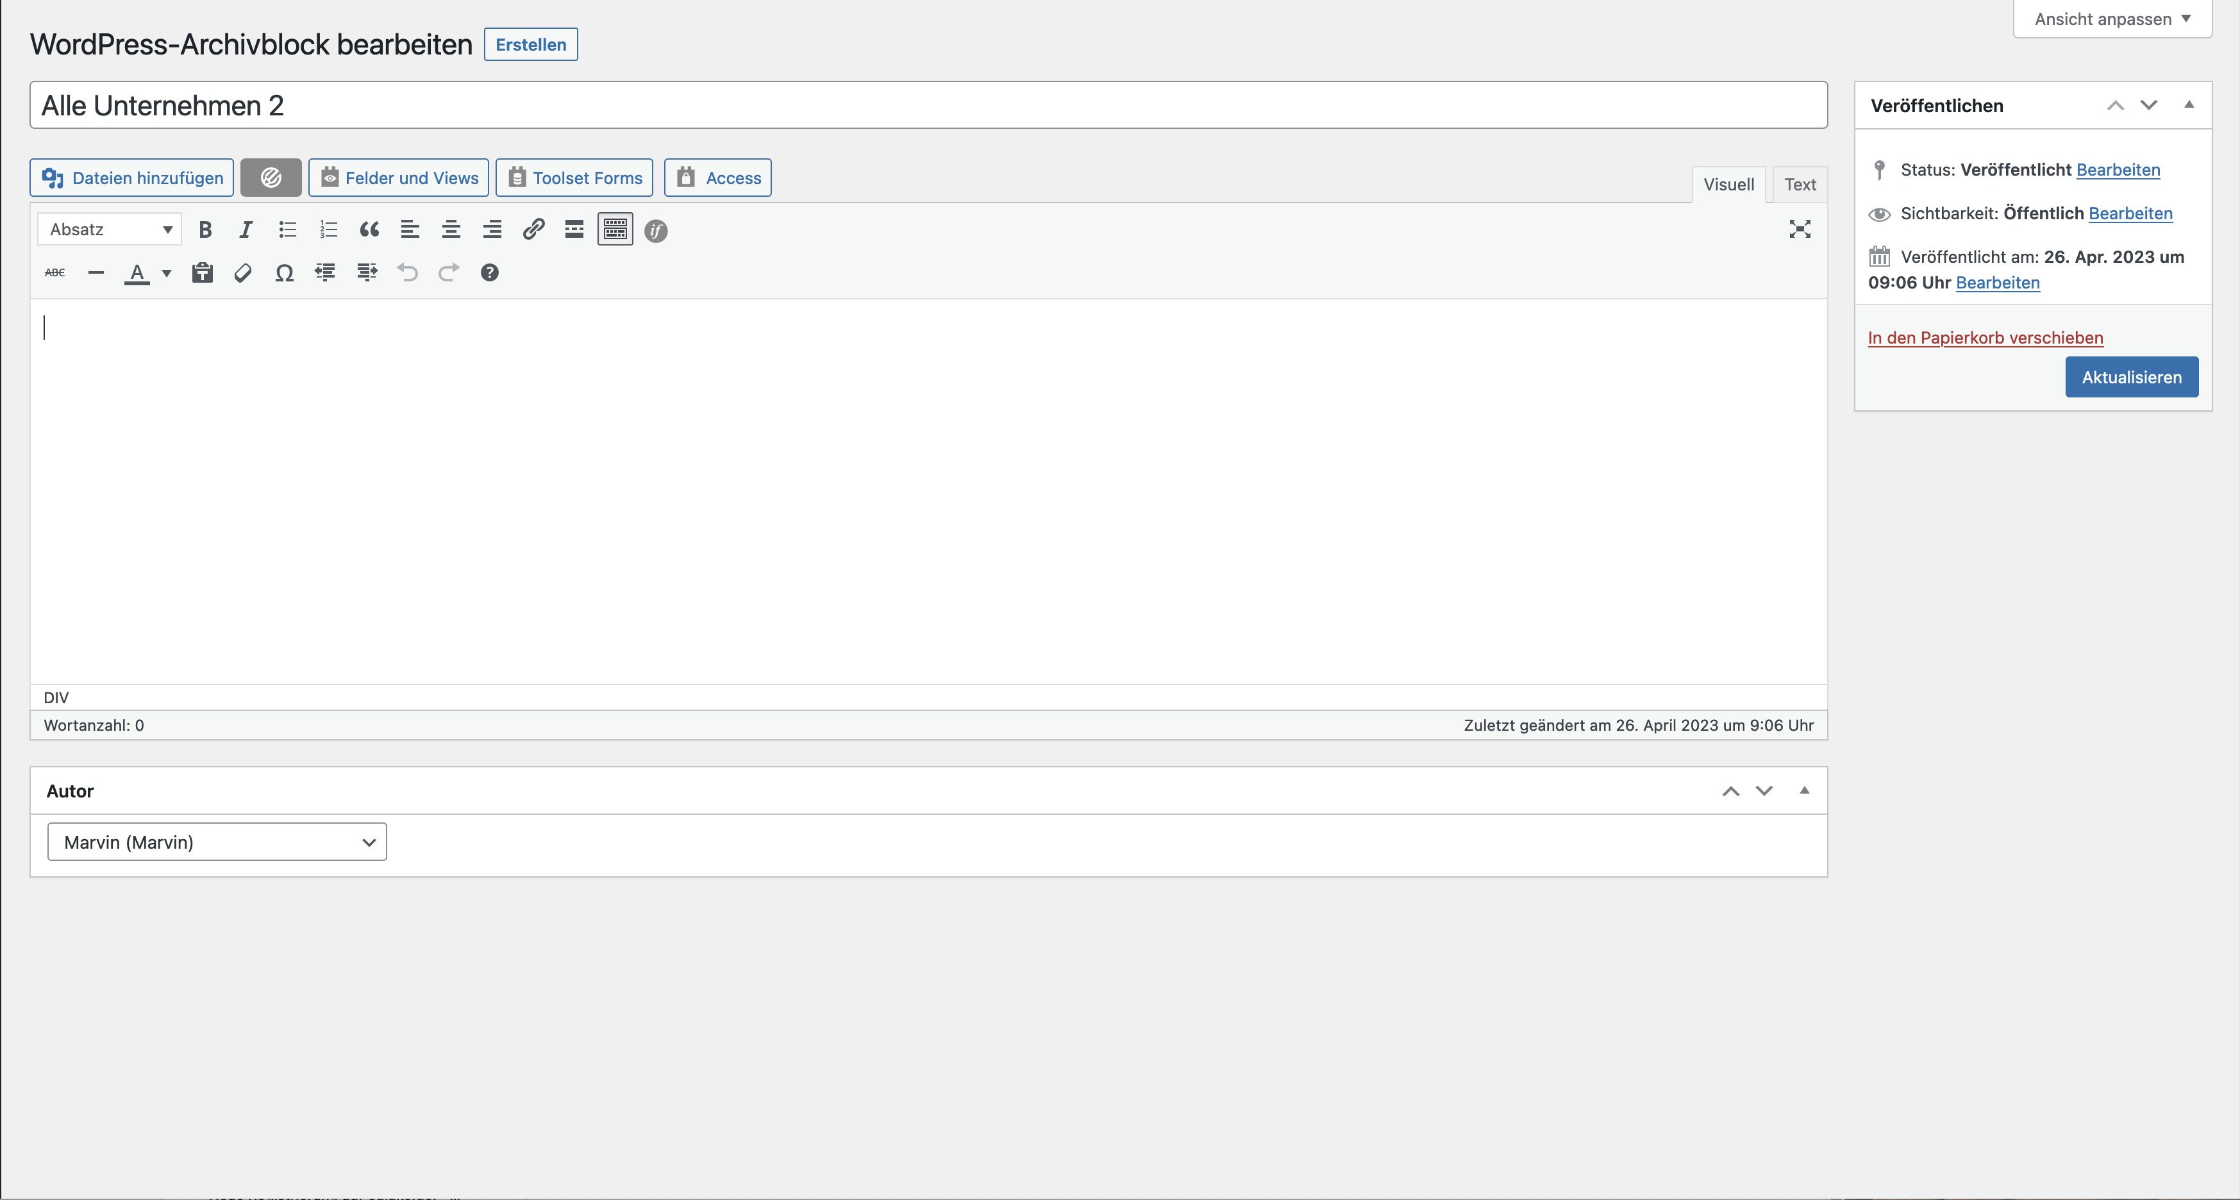The height and width of the screenshot is (1200, 2240).
Task: Click the title field Alle Unternehmen 2
Action: [928, 105]
